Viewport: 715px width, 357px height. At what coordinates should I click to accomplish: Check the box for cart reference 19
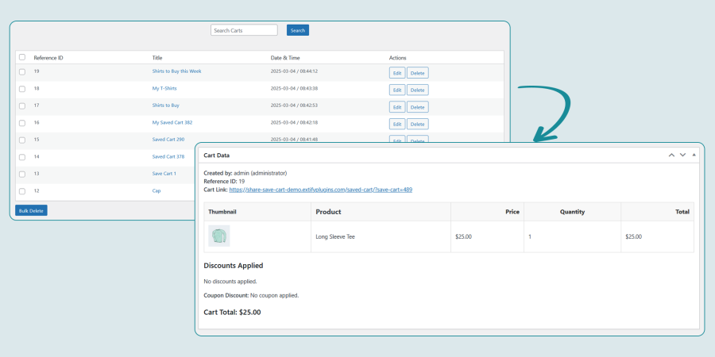pyautogui.click(x=22, y=71)
